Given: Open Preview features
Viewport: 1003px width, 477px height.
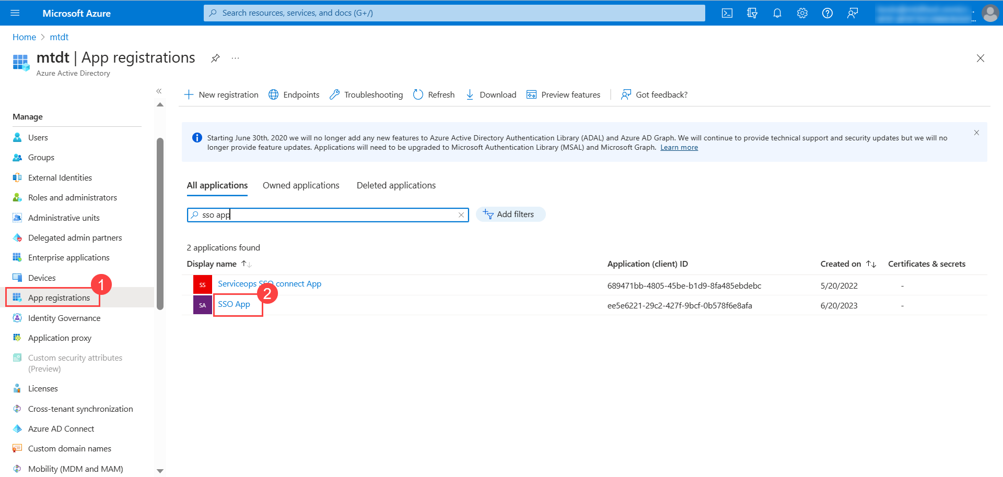Looking at the screenshot, I should (x=563, y=94).
